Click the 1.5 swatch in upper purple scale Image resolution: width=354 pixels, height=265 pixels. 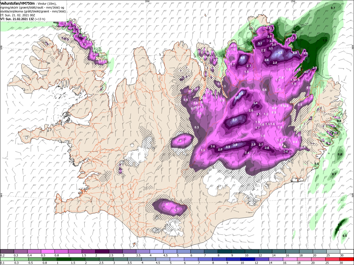pyautogui.click(x=88, y=251)
